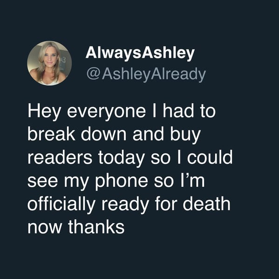Click the word 'thanks' at tweet end
The image size is (279, 279).
[x=96, y=227]
